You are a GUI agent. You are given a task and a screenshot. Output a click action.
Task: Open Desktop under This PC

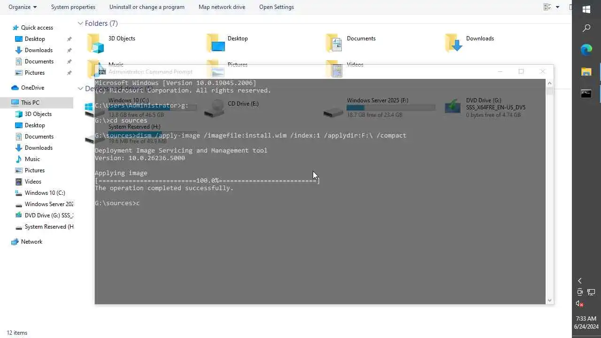(x=35, y=125)
